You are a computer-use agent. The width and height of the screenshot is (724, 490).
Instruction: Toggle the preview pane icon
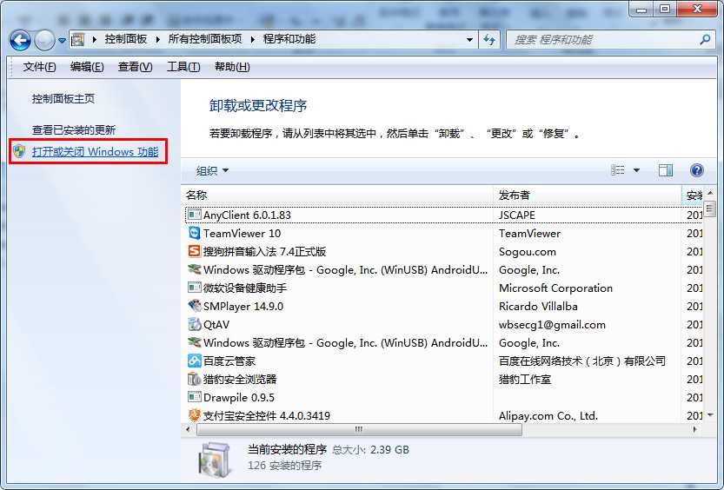(666, 170)
